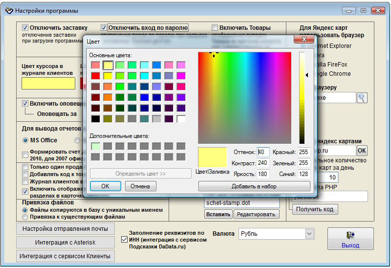Select the MS Office radio button
The height and width of the screenshot is (268, 391).
point(25,140)
